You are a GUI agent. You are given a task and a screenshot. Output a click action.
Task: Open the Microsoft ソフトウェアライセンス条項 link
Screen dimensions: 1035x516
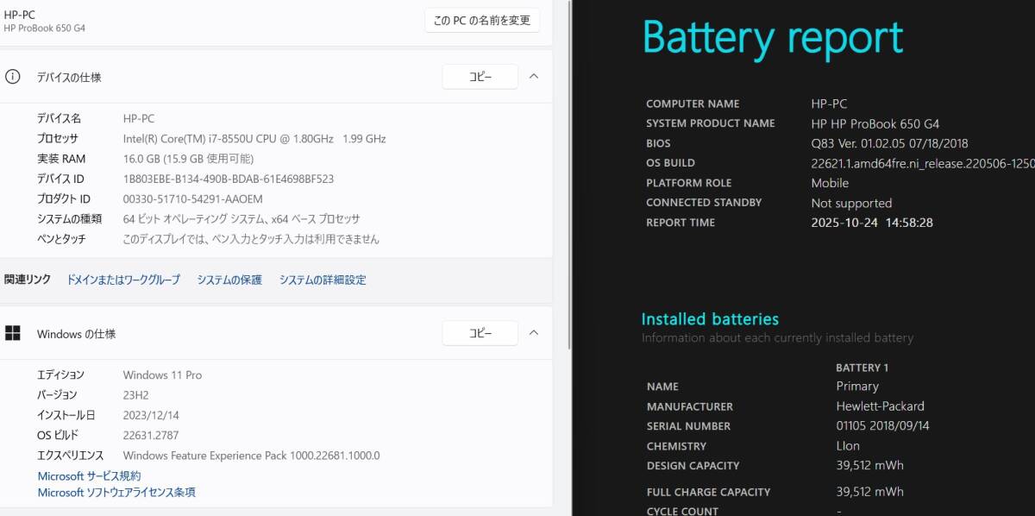(116, 493)
